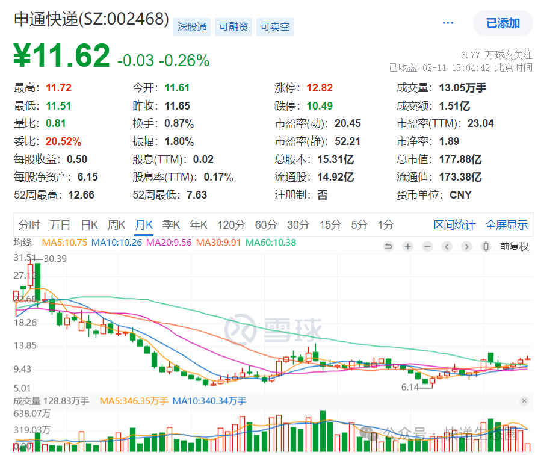The width and height of the screenshot is (535, 455).
Task: Open the three-dot more options menu
Action: point(448,23)
